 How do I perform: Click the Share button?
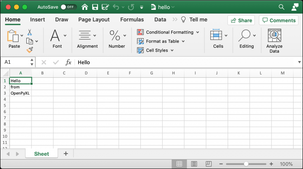point(241,20)
